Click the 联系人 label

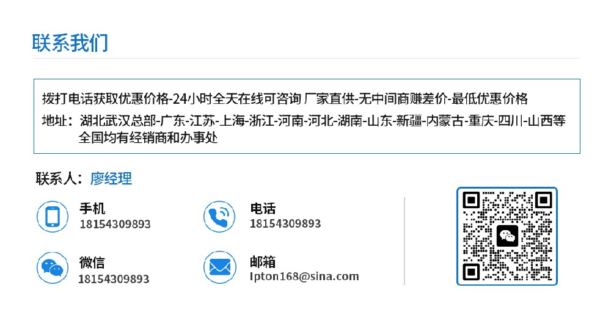point(59,179)
